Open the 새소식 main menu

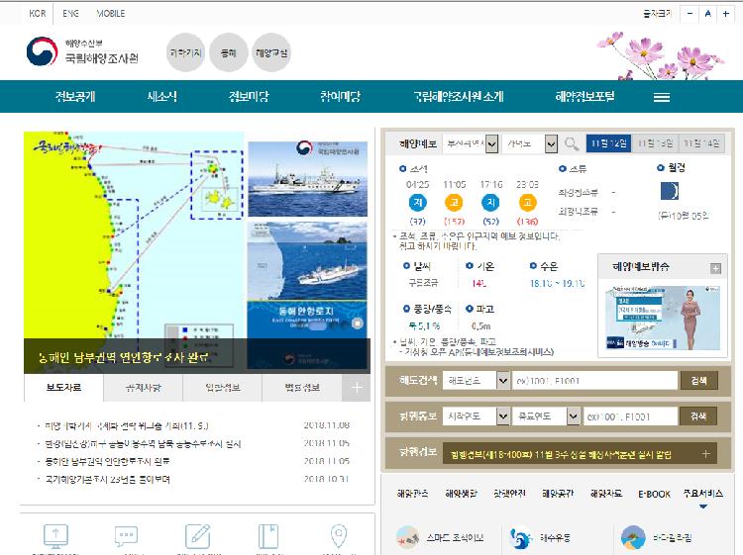(x=162, y=97)
